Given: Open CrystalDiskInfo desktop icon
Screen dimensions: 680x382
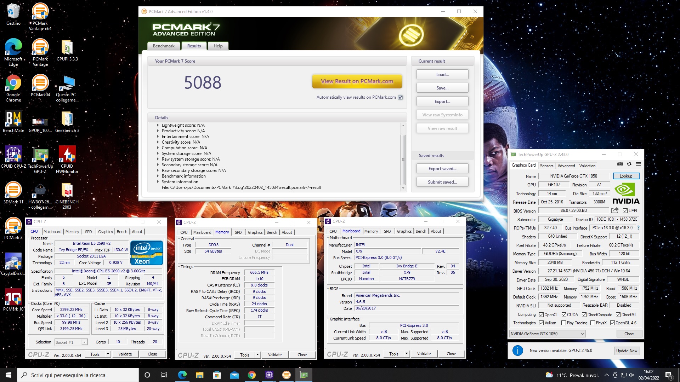Looking at the screenshot, I should pos(13,264).
